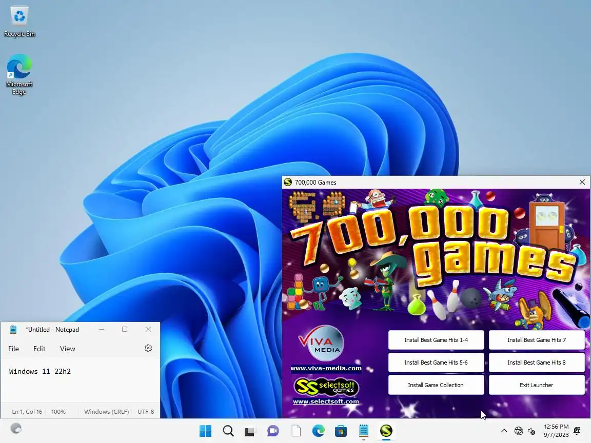This screenshot has height=443, width=591.
Task: Click Install Best Game Hits 8
Action: (537, 363)
